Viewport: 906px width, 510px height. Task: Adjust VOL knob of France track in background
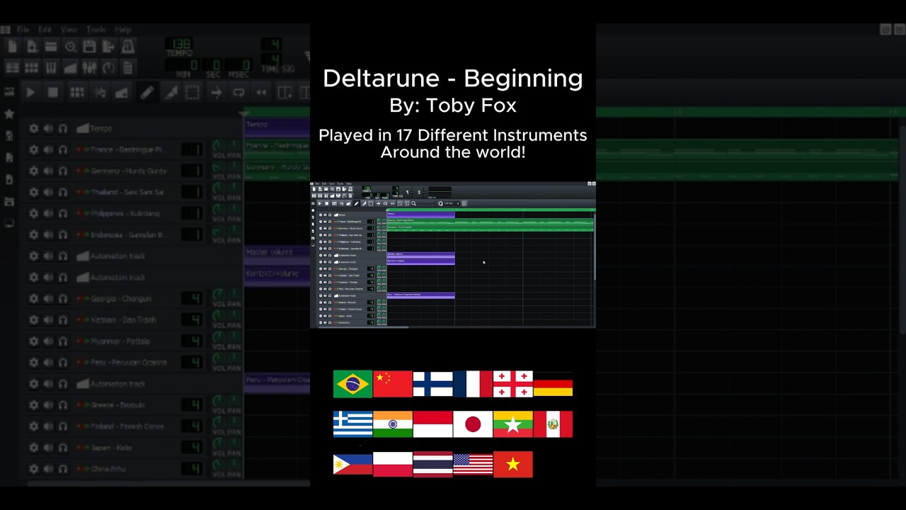pos(219,145)
